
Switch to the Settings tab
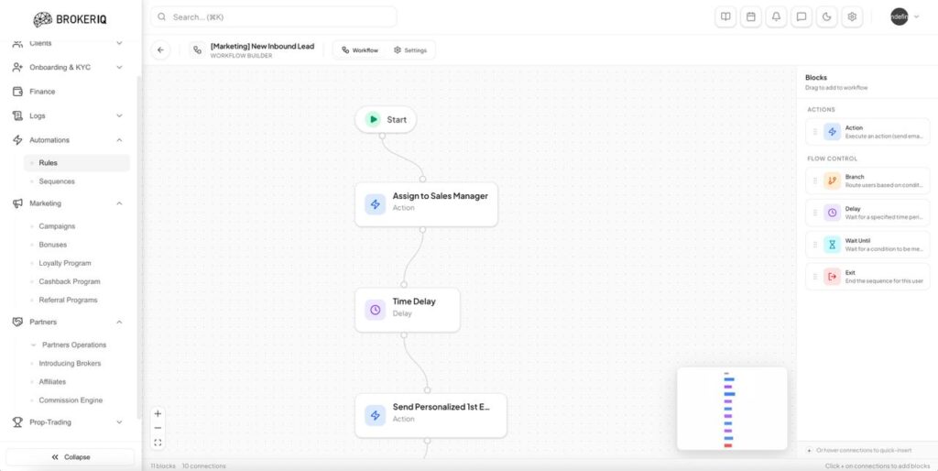(410, 50)
